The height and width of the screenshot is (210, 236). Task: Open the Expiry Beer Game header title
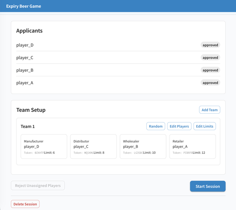24,6
